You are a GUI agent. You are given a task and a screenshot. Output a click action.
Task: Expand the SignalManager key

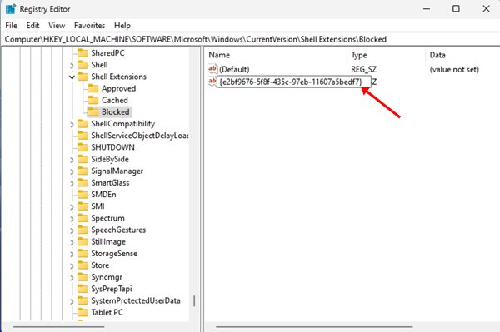[72, 171]
